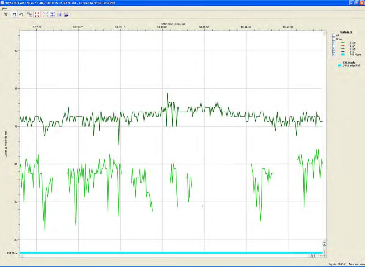Click the cyan SBAS aided PVT swatch
This screenshot has height=267, width=365.
pyautogui.click(x=339, y=66)
